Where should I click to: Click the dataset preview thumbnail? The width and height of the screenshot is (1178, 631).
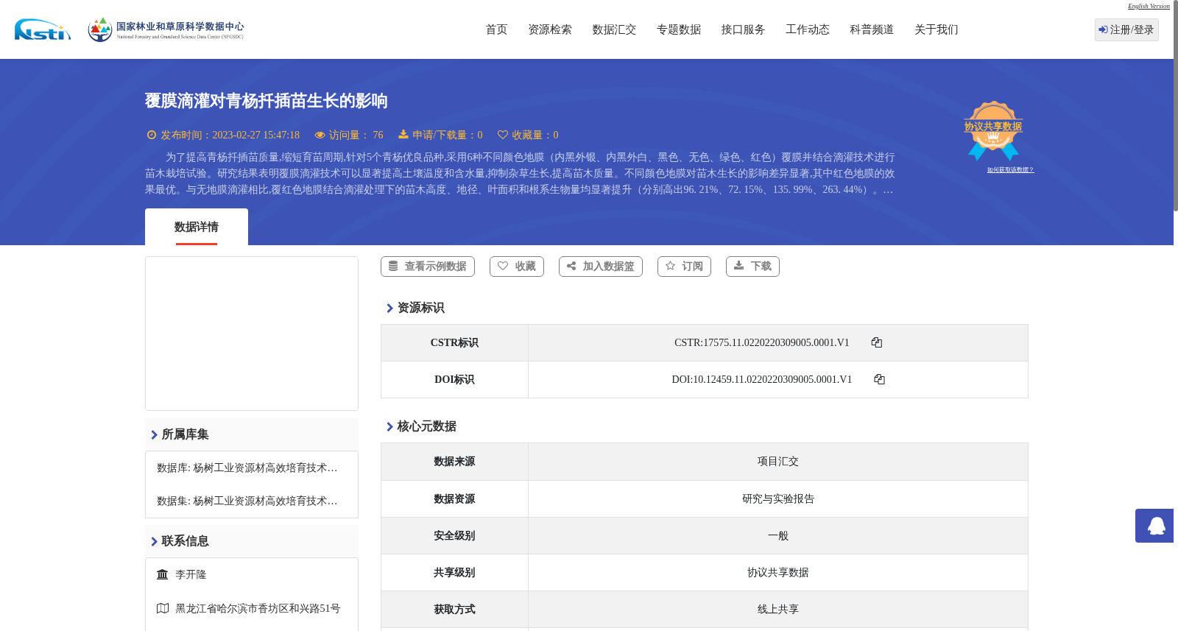pyautogui.click(x=252, y=334)
